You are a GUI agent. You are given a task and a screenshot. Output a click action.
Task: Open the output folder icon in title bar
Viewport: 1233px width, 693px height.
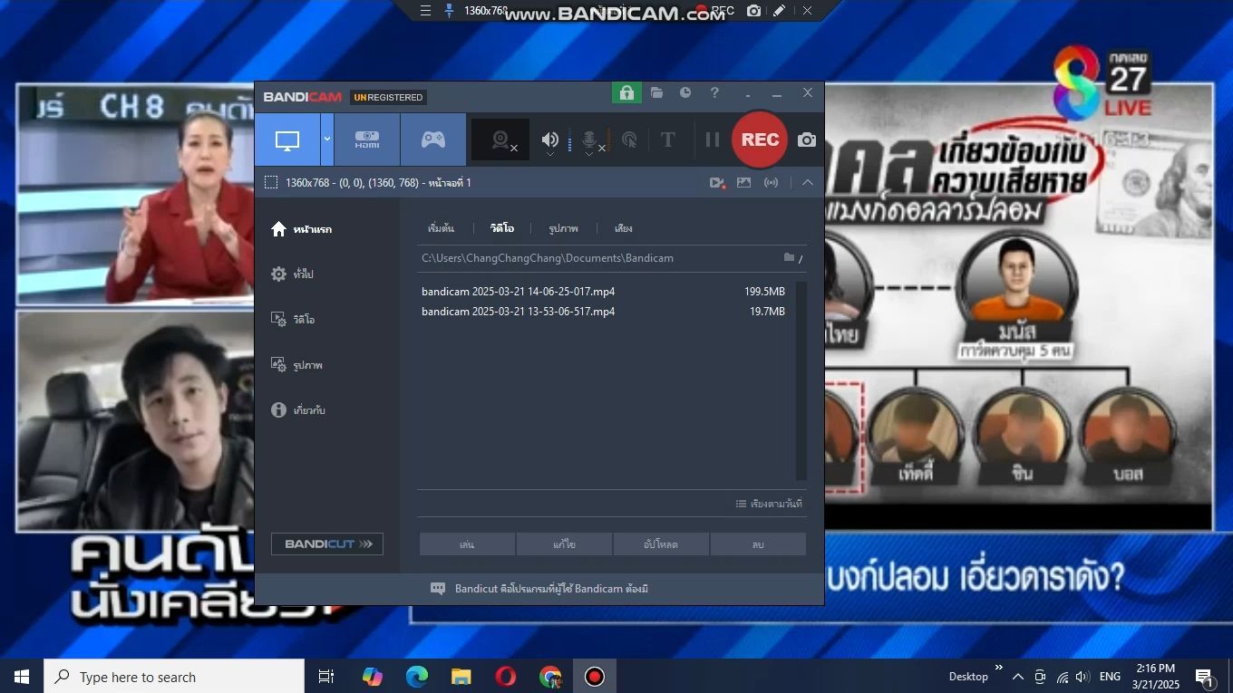point(656,92)
